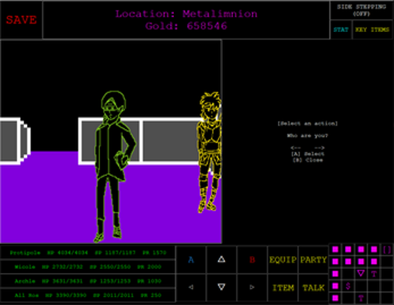
Task: Click the pink minimap tile left of '[ ]' marker
Action: (x=374, y=249)
